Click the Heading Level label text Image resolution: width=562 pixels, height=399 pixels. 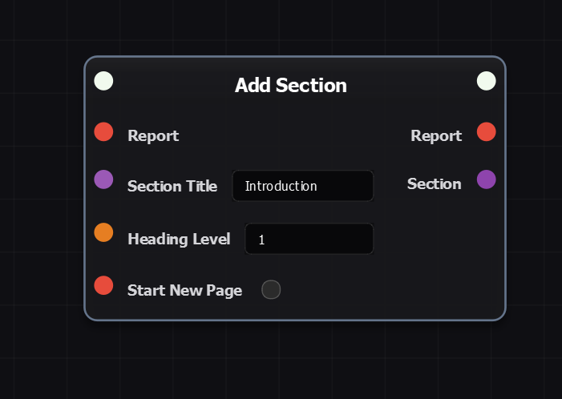(178, 239)
